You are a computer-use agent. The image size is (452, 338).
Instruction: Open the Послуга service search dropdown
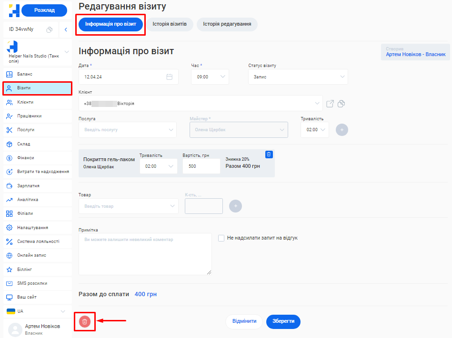coord(127,130)
